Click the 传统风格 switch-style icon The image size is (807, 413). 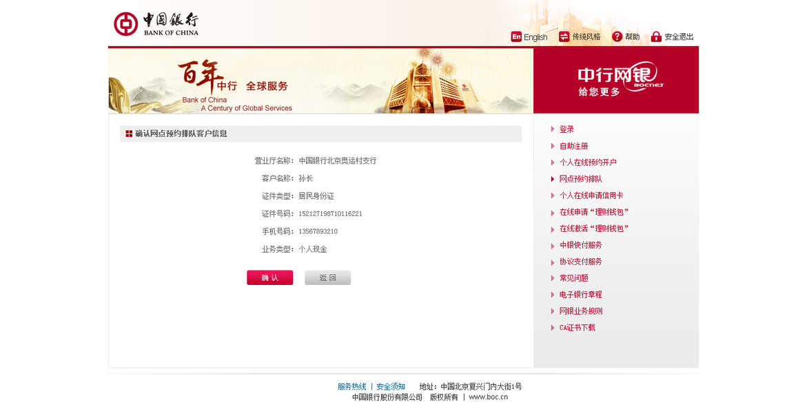[564, 36]
